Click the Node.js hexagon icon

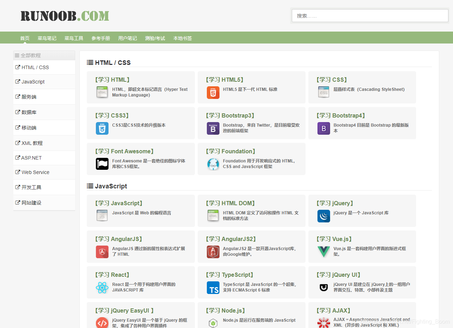[213, 322]
